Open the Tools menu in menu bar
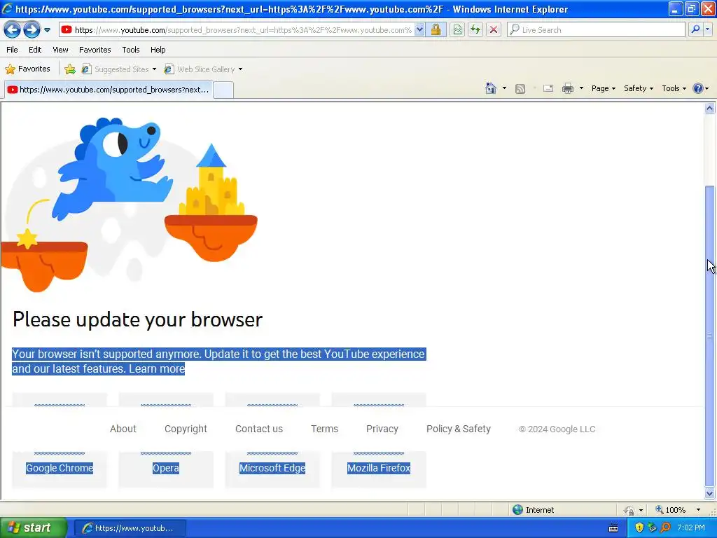The width and height of the screenshot is (717, 538). pos(131,50)
